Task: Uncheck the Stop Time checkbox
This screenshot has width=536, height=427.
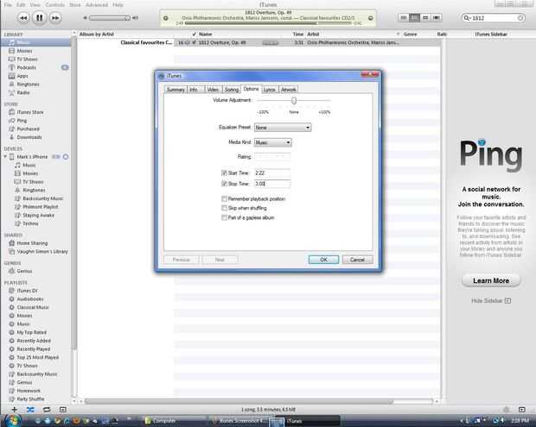Action: [224, 184]
